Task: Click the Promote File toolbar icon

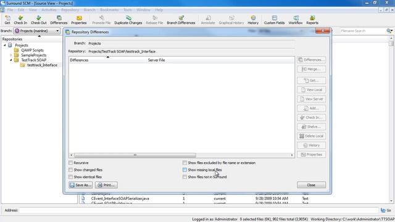Action: [x=101, y=20]
